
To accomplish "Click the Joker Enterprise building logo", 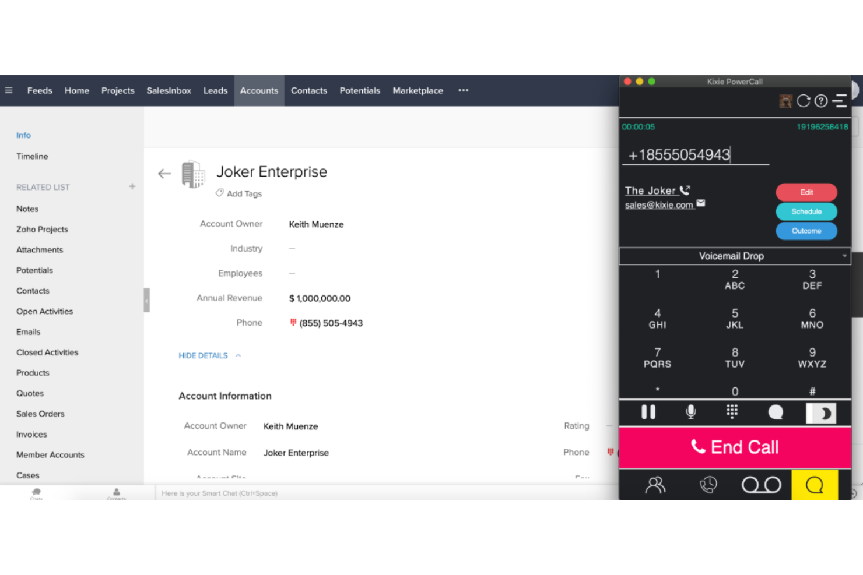I will pos(193,174).
